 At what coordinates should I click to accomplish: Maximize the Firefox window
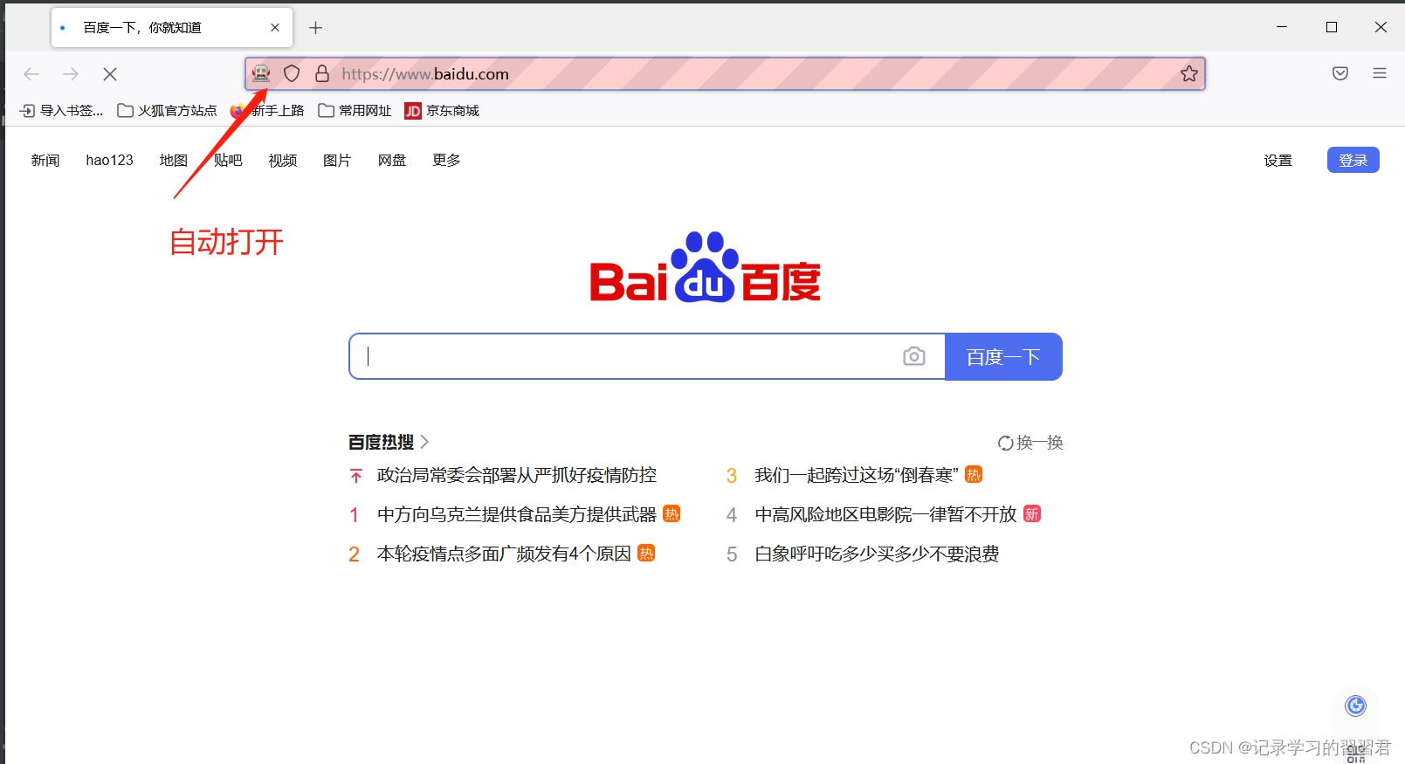[1332, 27]
